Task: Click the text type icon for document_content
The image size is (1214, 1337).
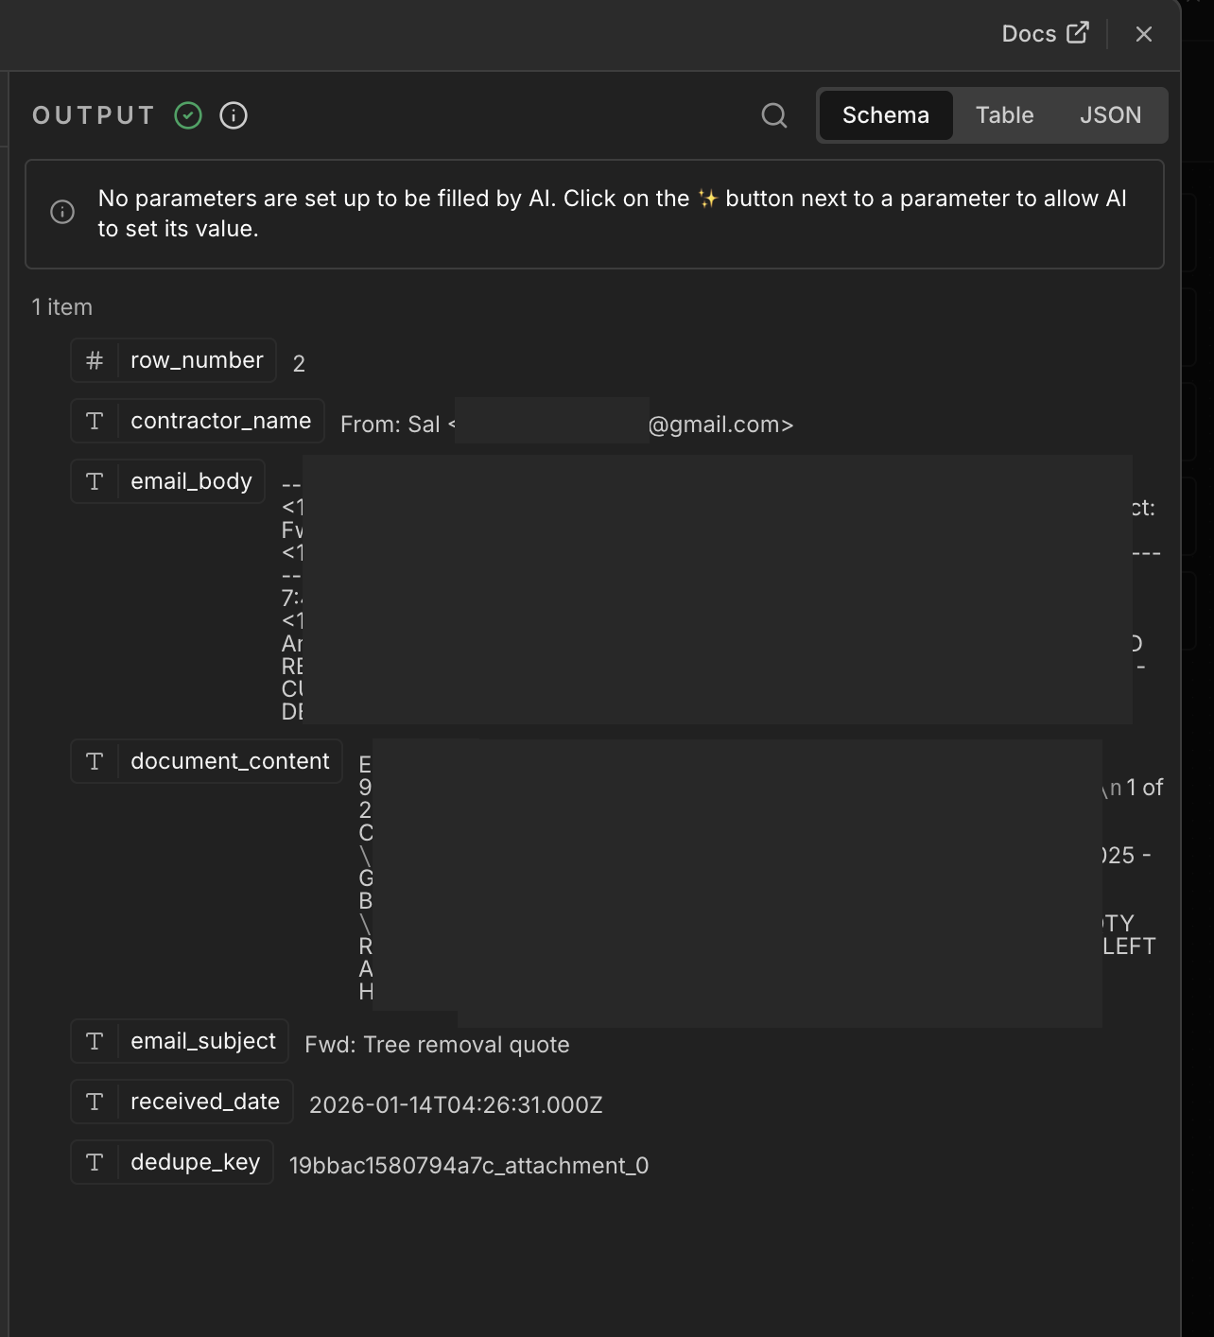Action: (x=95, y=761)
